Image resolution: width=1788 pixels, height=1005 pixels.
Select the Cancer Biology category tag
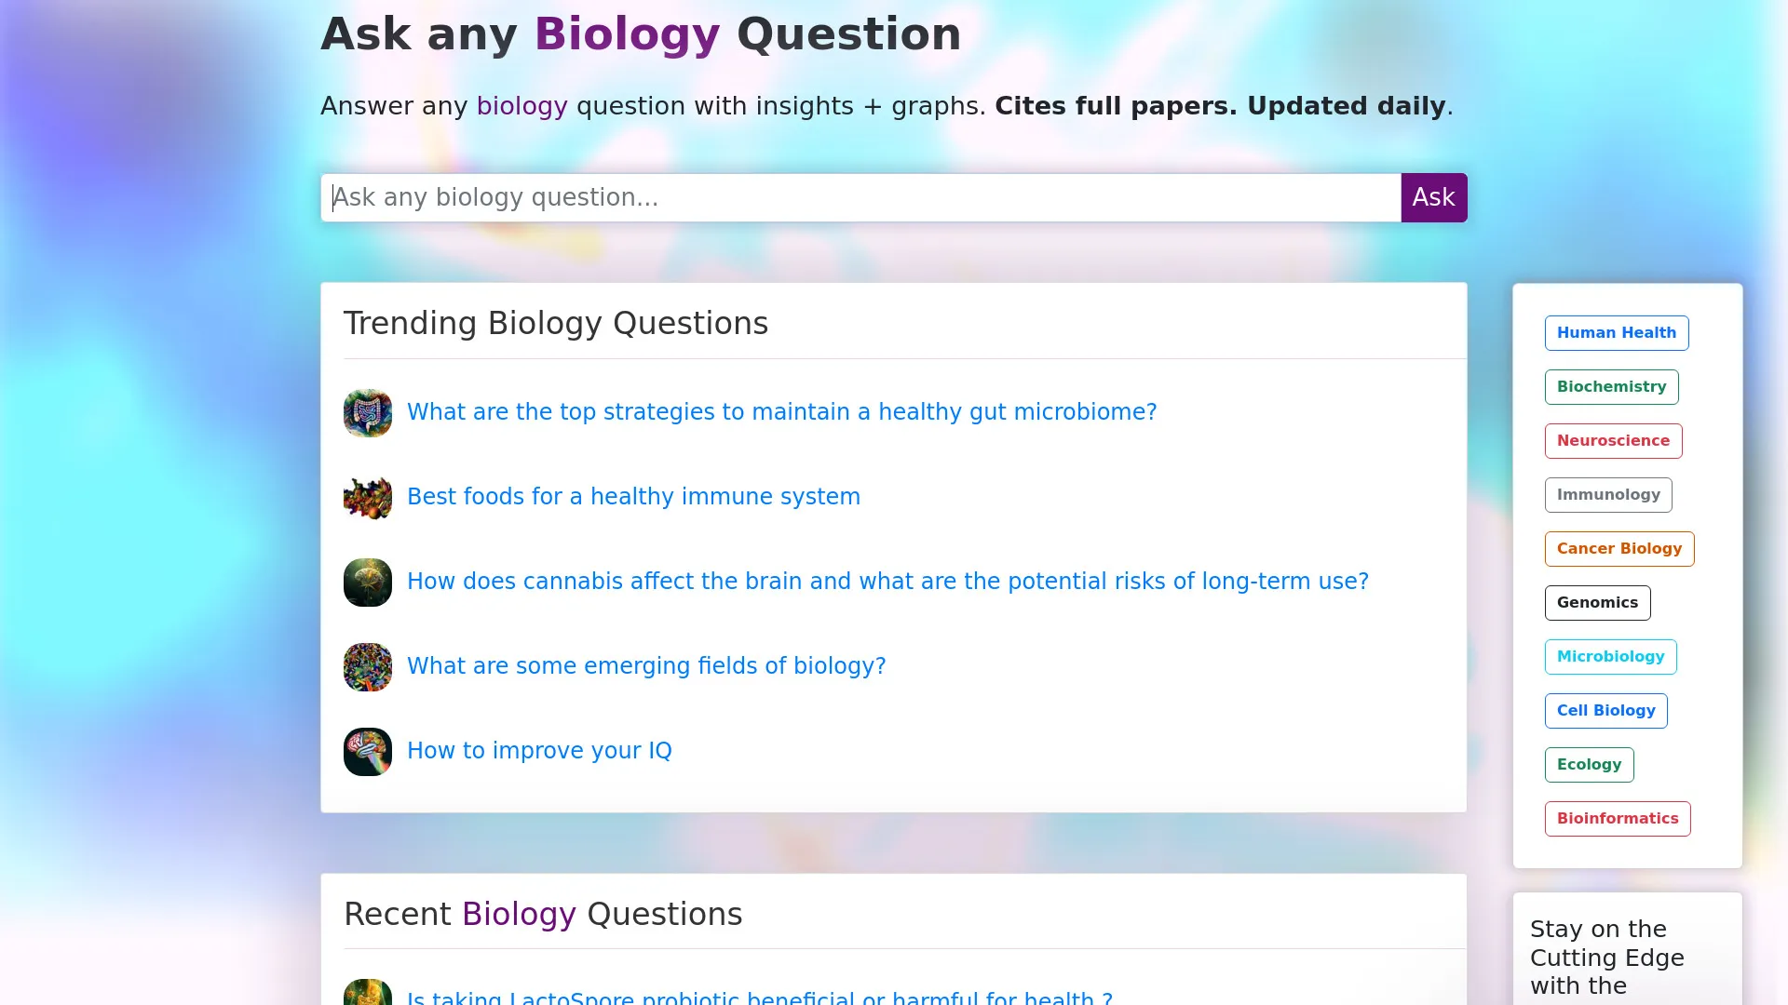[x=1619, y=548]
